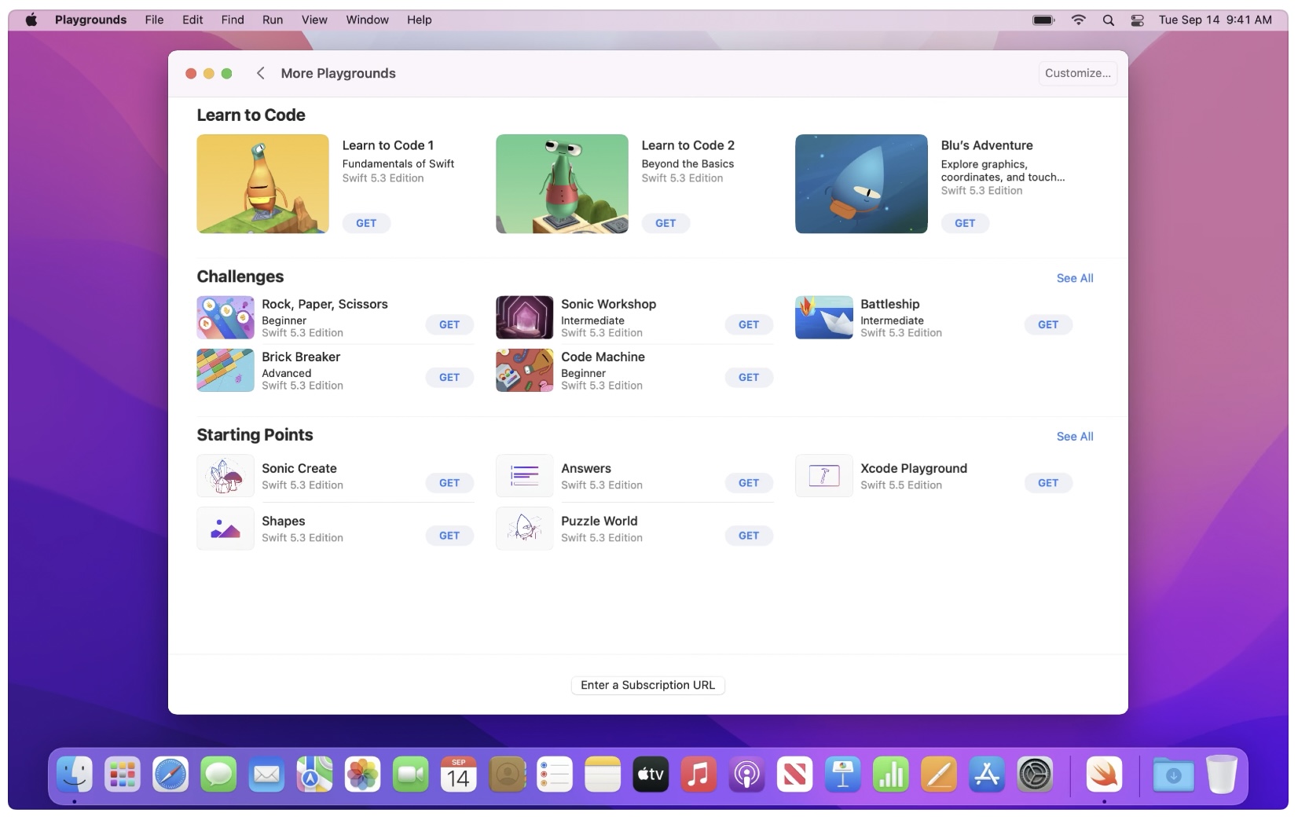Open the Edit menu
1298x820 pixels.
(x=192, y=20)
